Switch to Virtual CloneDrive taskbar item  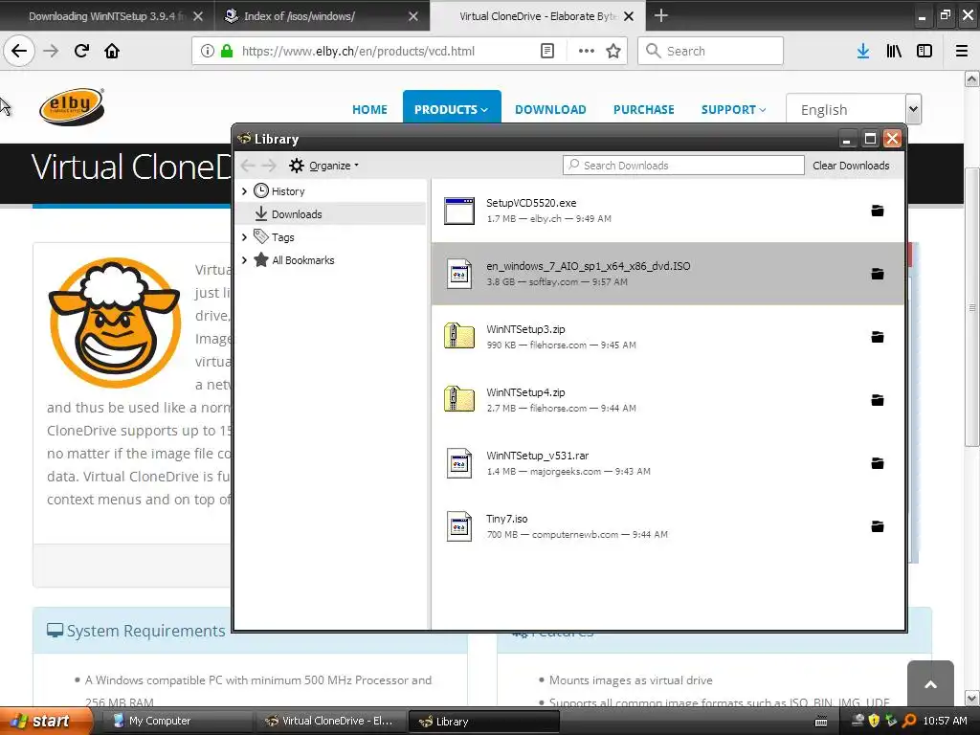(329, 721)
